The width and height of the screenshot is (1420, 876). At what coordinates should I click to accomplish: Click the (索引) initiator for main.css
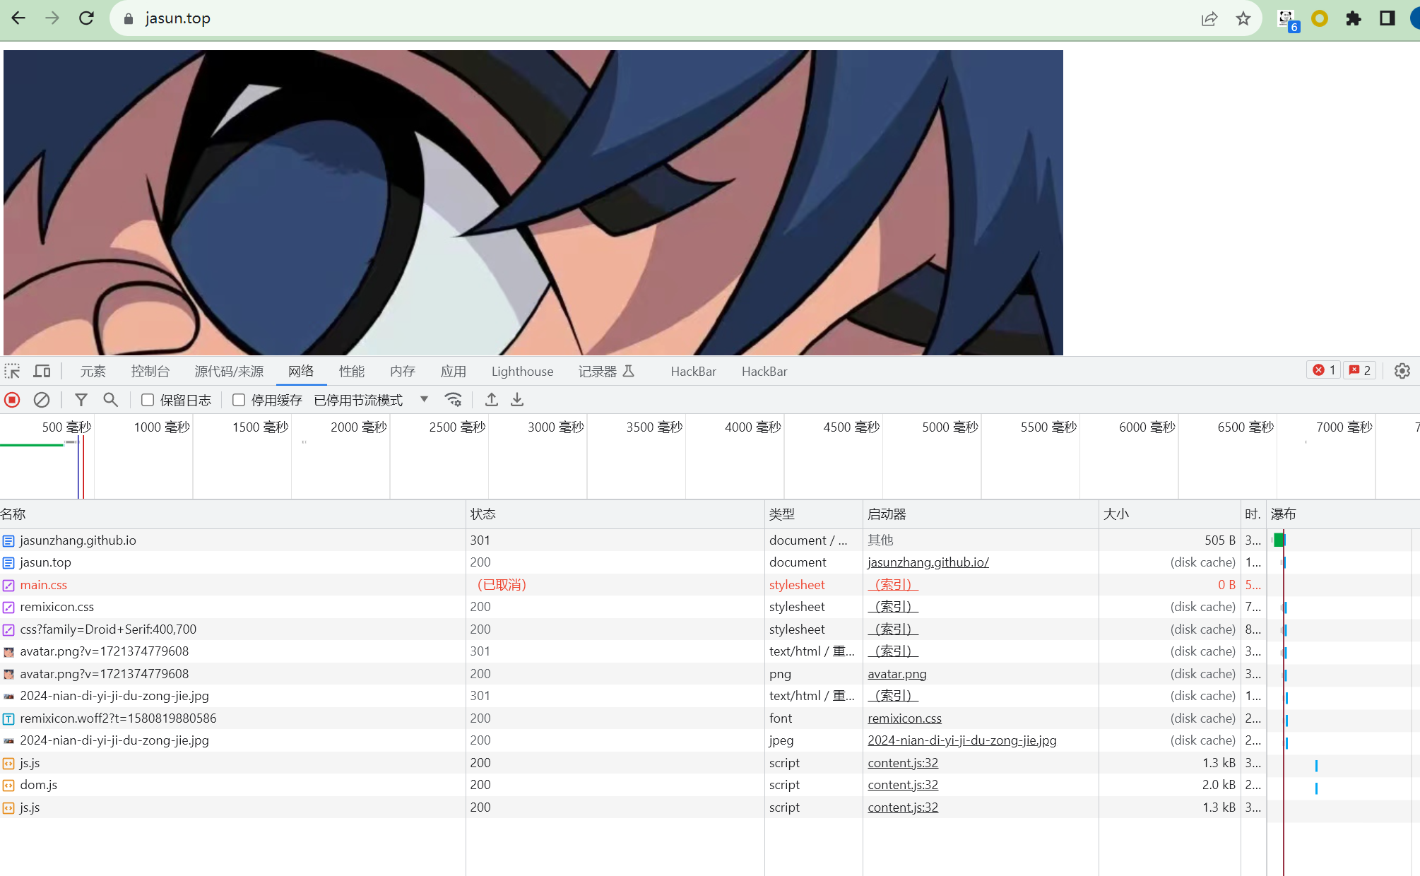click(893, 585)
